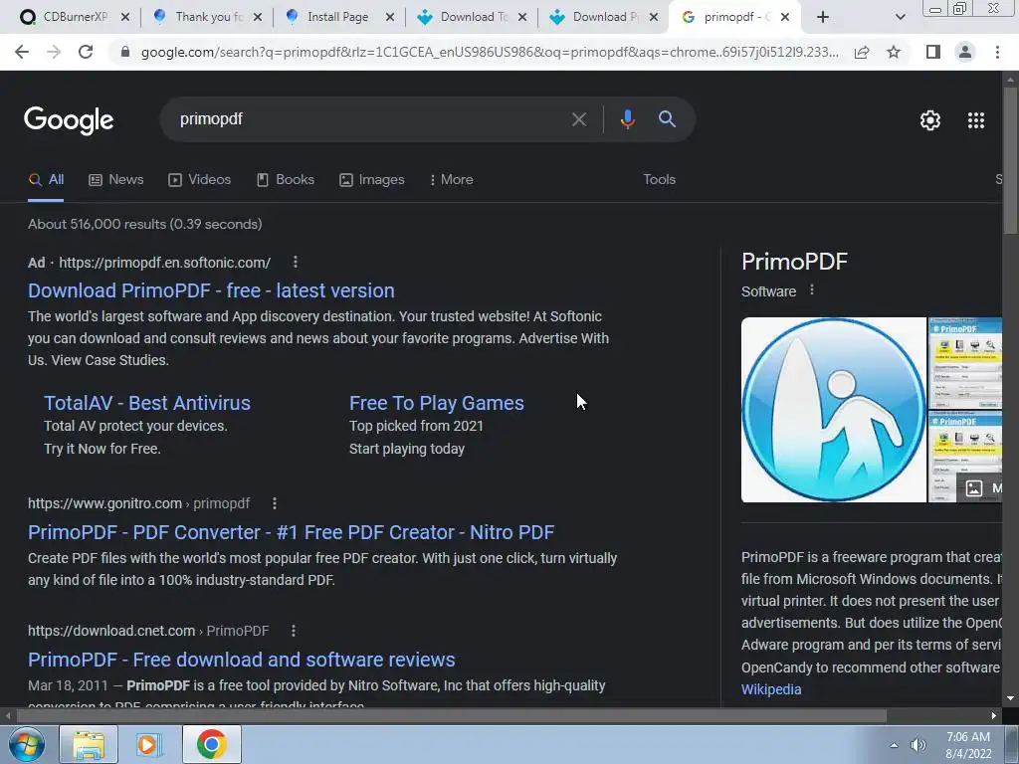Close the CDBurnerXP browser tab
The width and height of the screenshot is (1019, 764).
coord(125,17)
